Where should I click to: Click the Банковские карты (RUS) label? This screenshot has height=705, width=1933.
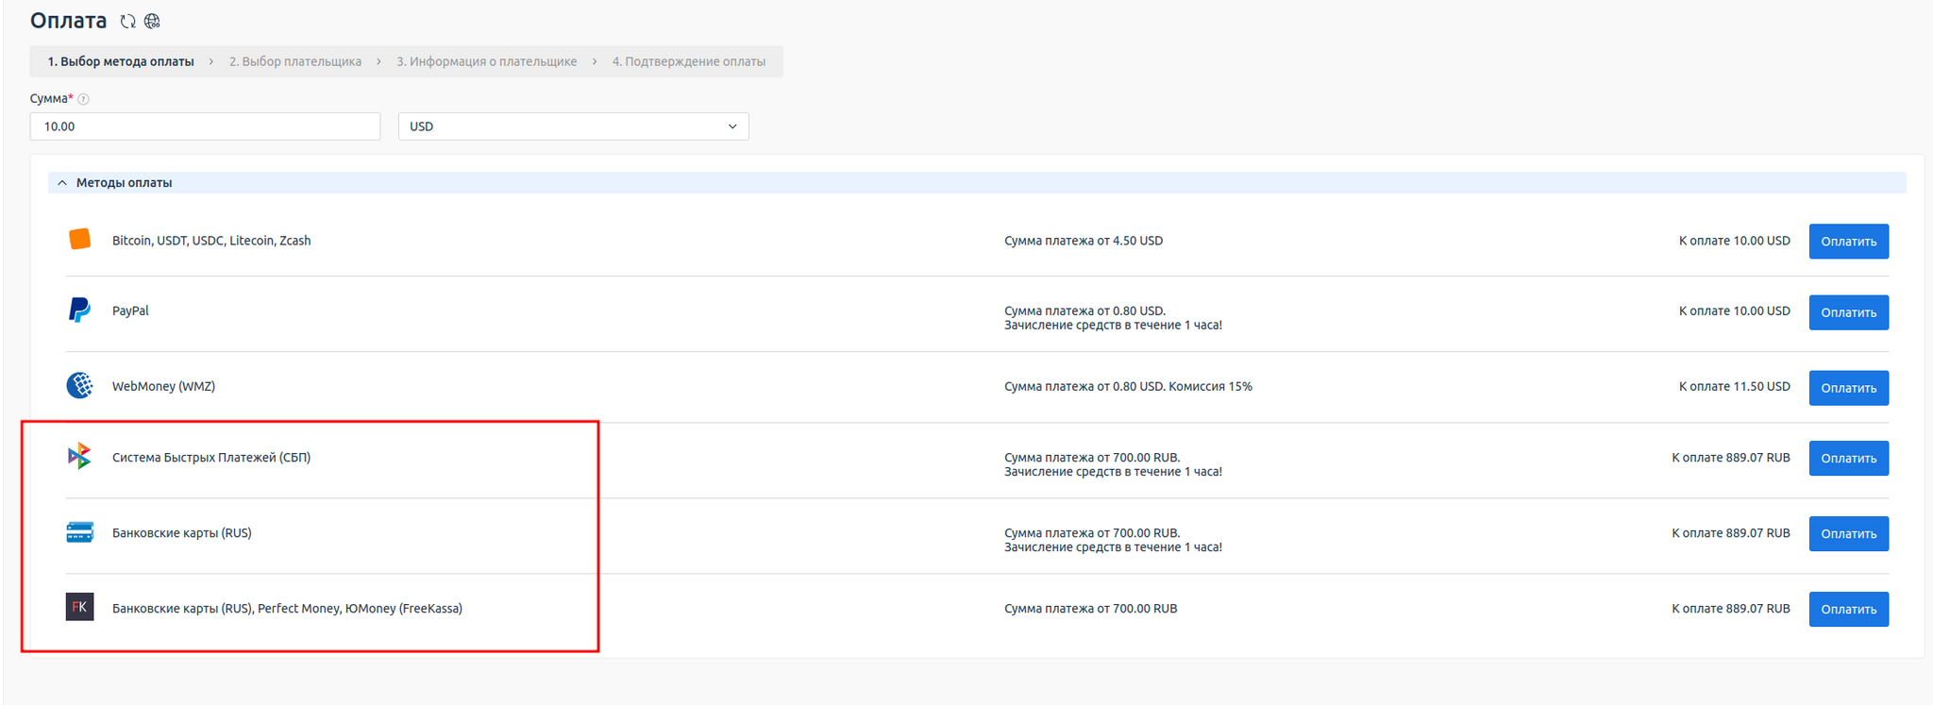182,533
